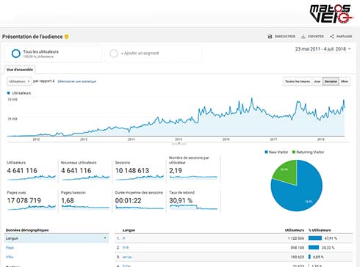Click the Matos Vélo logo
Image resolution: width=360 pixels, height=267 pixels.
point(331,14)
